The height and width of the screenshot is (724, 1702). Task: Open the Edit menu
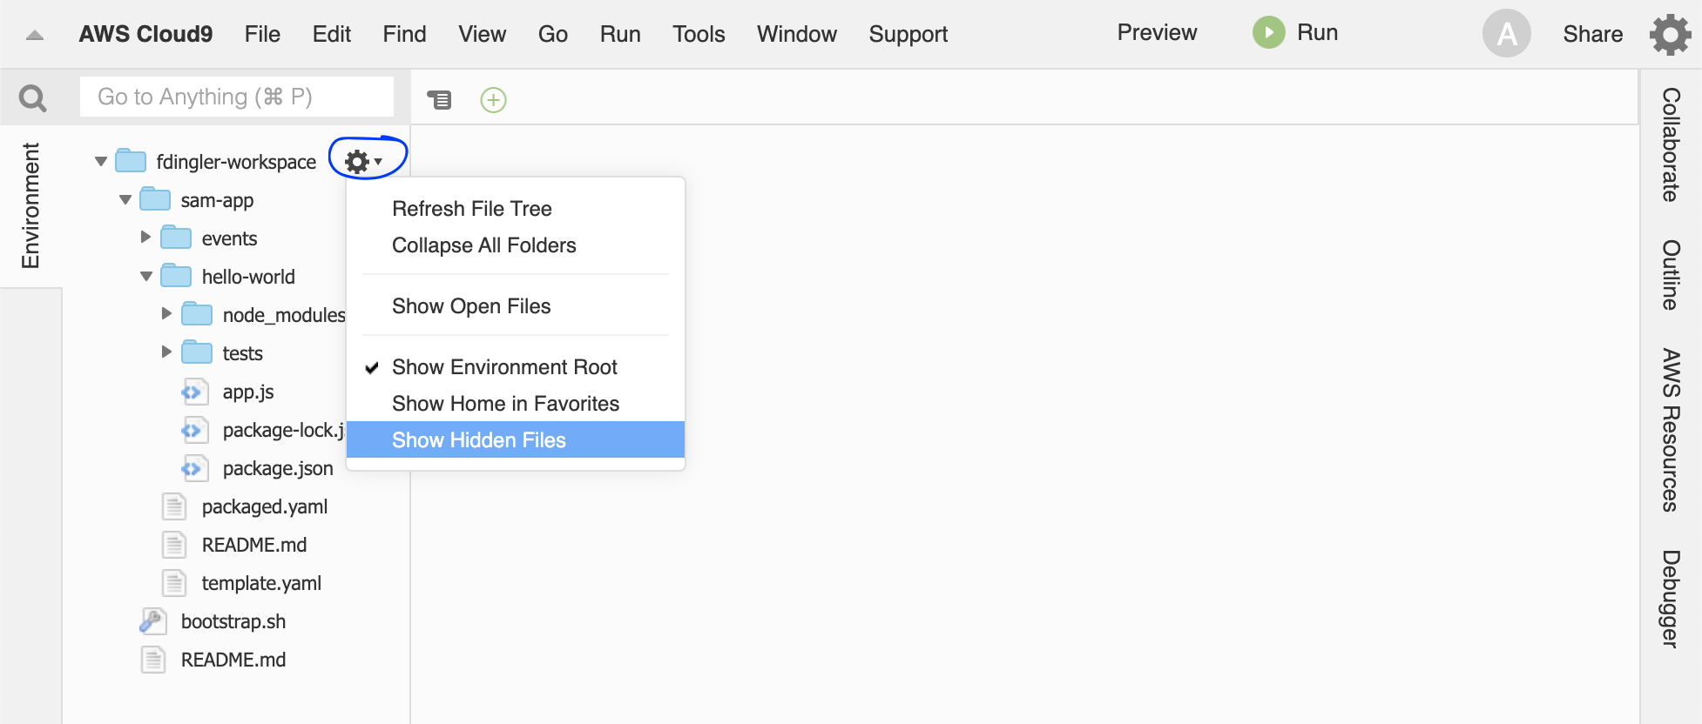coord(332,34)
